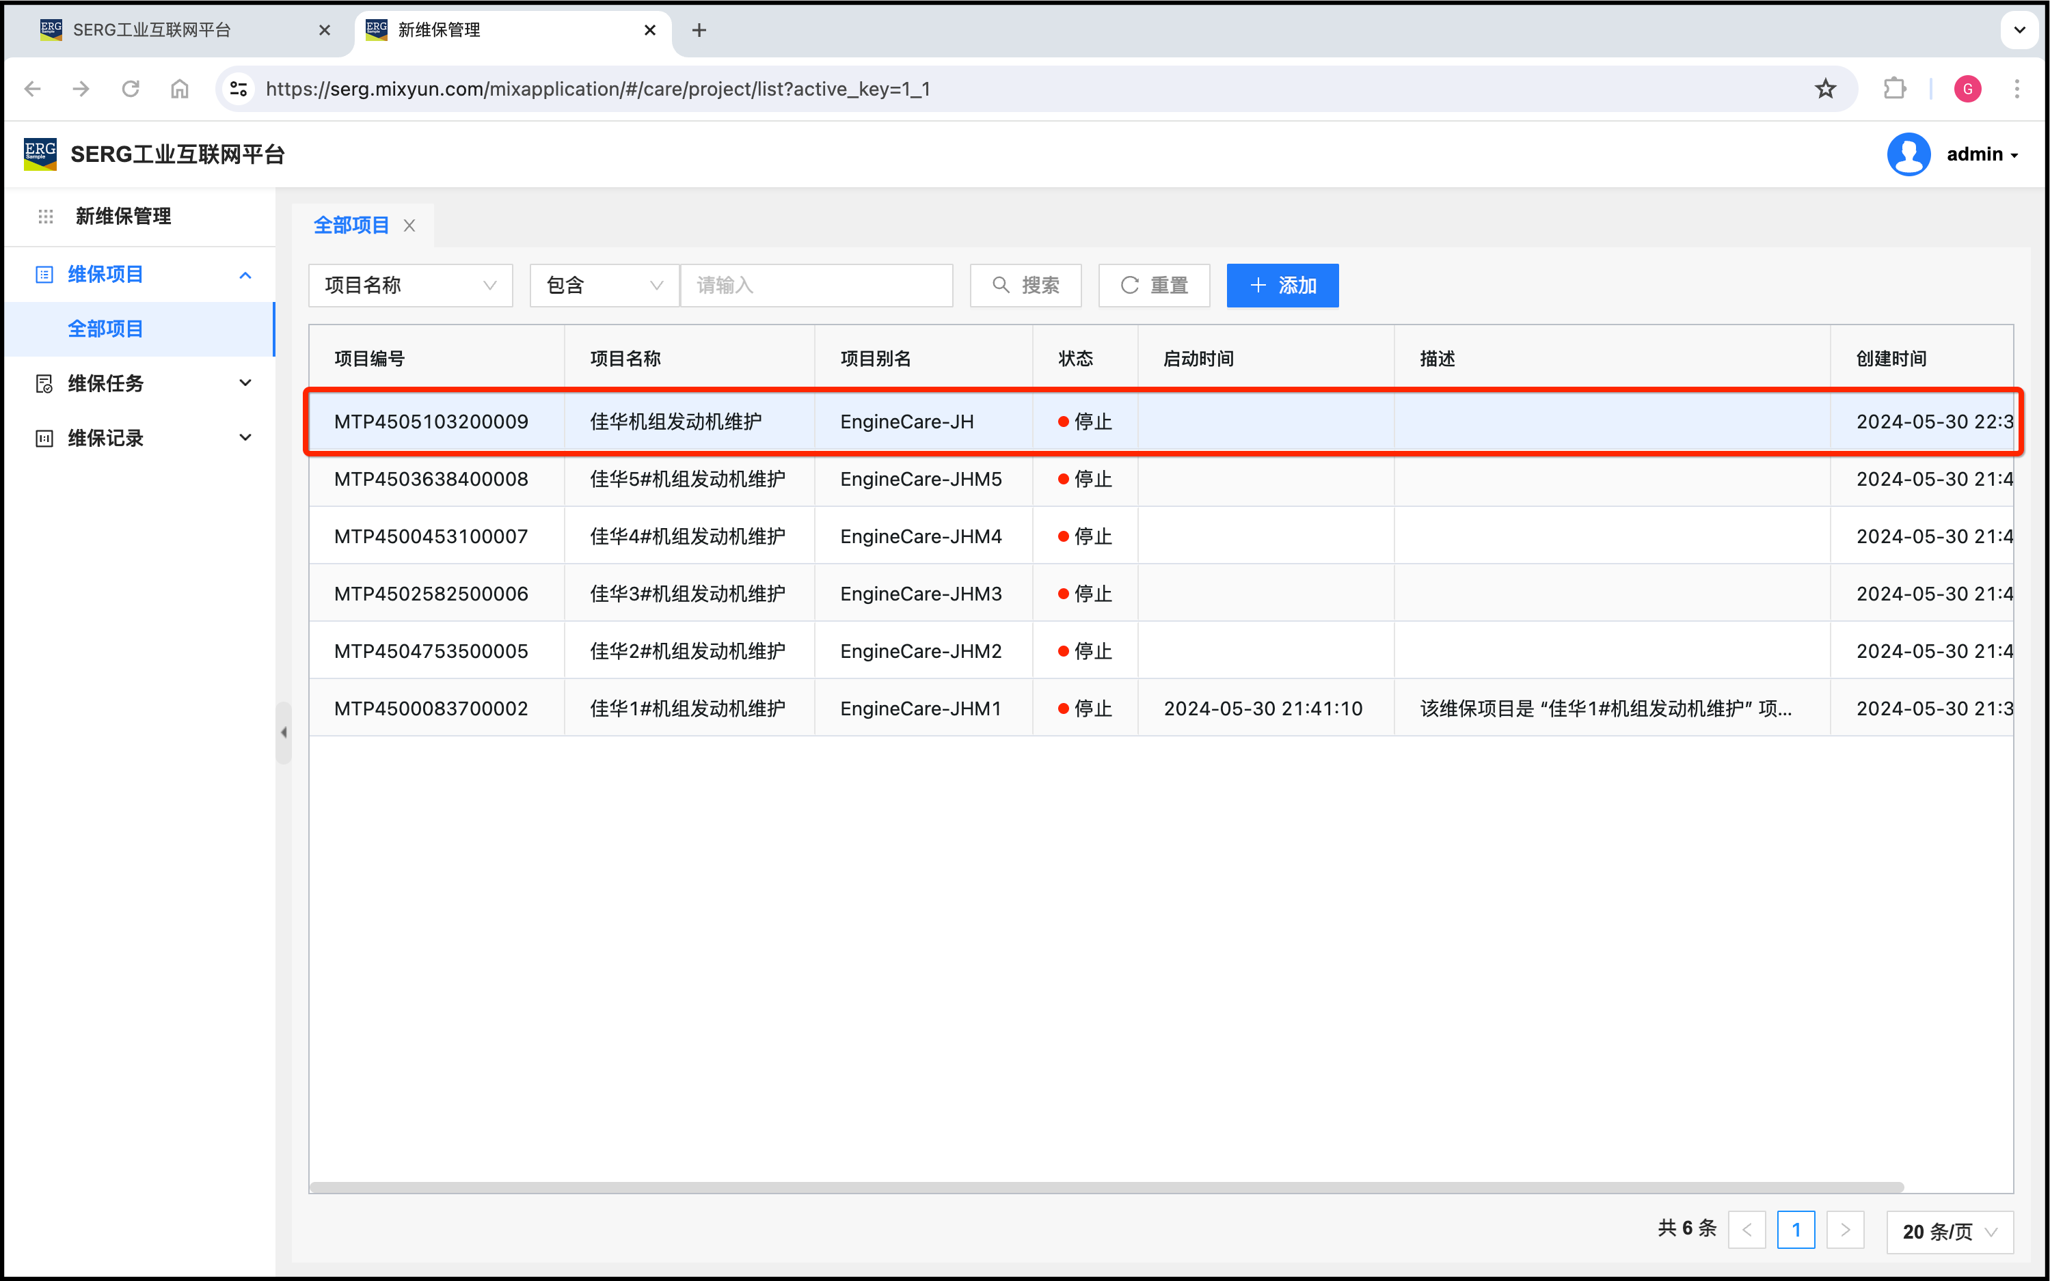The image size is (2050, 1281).
Task: Click the blue 添加 button
Action: (x=1282, y=286)
